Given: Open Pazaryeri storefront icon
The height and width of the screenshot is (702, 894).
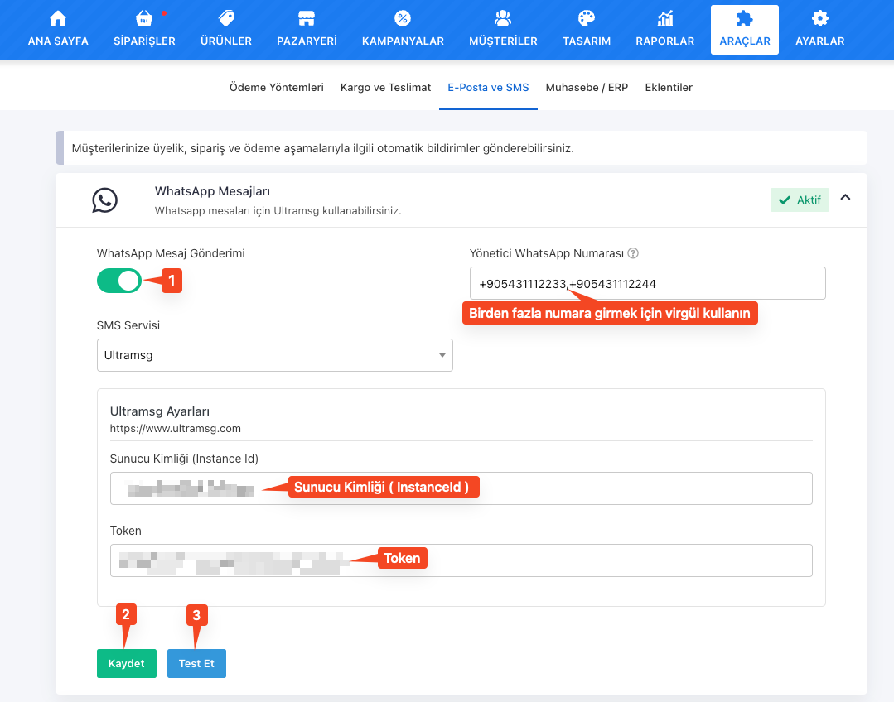Looking at the screenshot, I should 307,19.
